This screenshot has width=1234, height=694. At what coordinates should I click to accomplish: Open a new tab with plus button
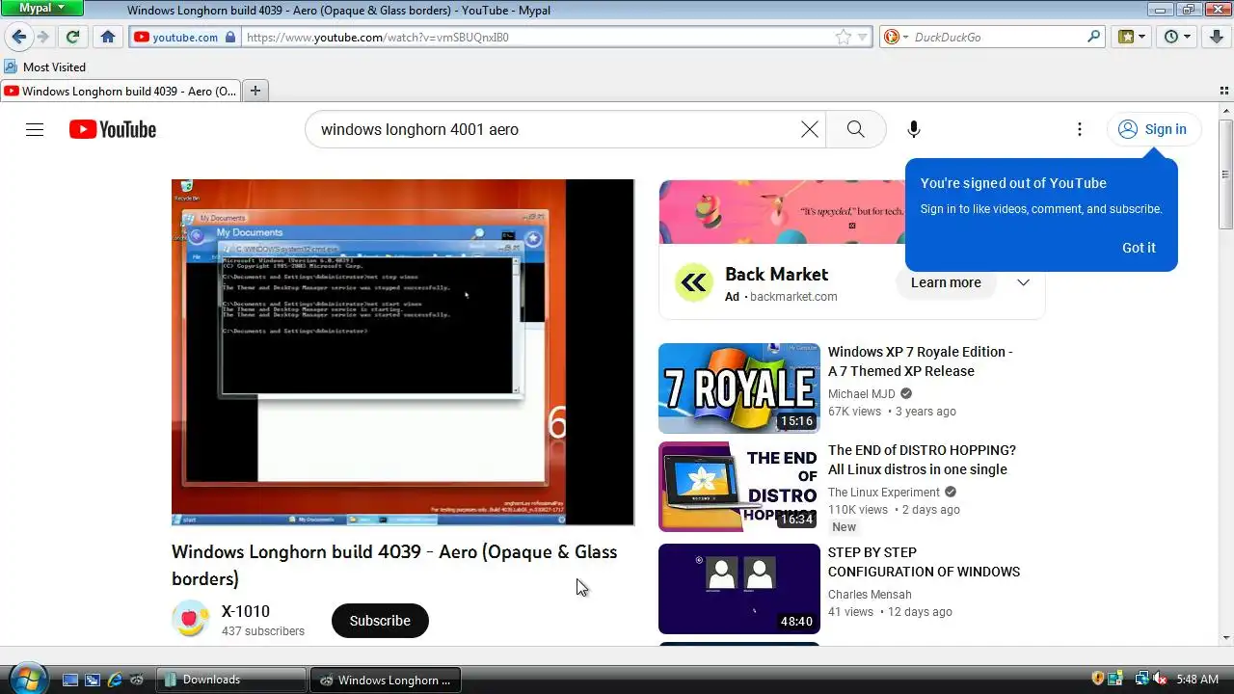pos(255,91)
